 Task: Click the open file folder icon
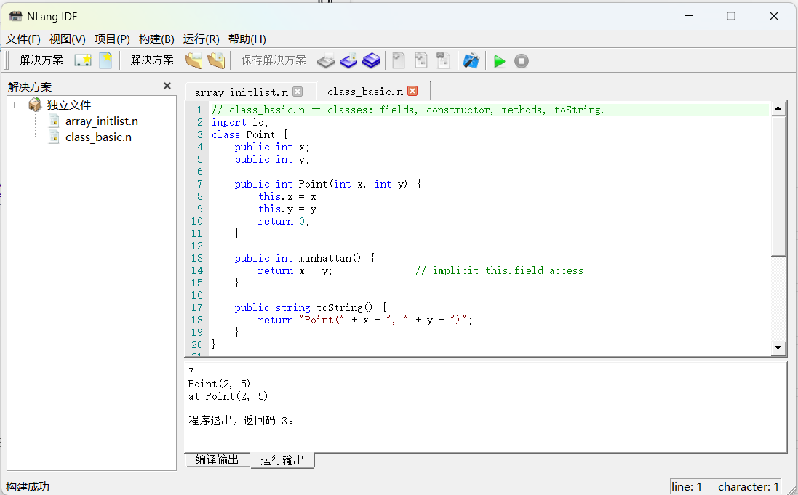pyautogui.click(x=216, y=60)
